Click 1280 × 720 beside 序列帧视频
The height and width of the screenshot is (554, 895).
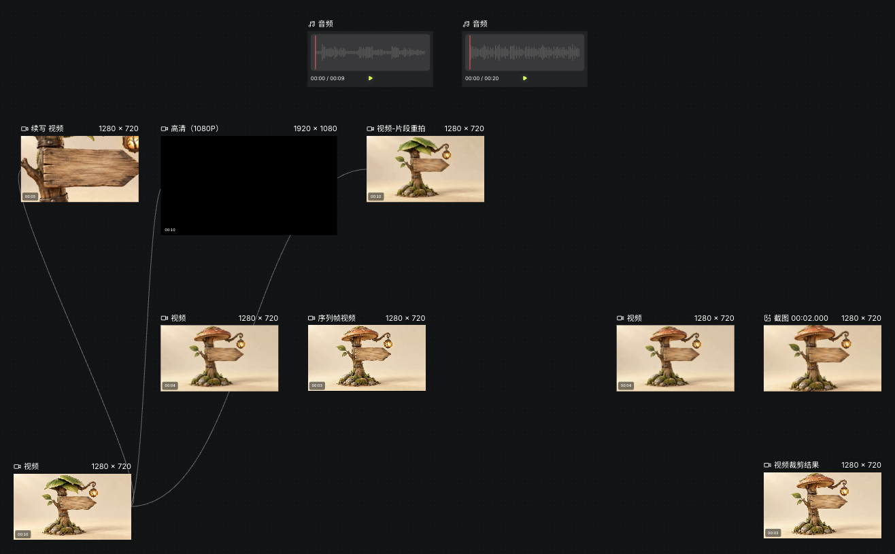pos(405,318)
